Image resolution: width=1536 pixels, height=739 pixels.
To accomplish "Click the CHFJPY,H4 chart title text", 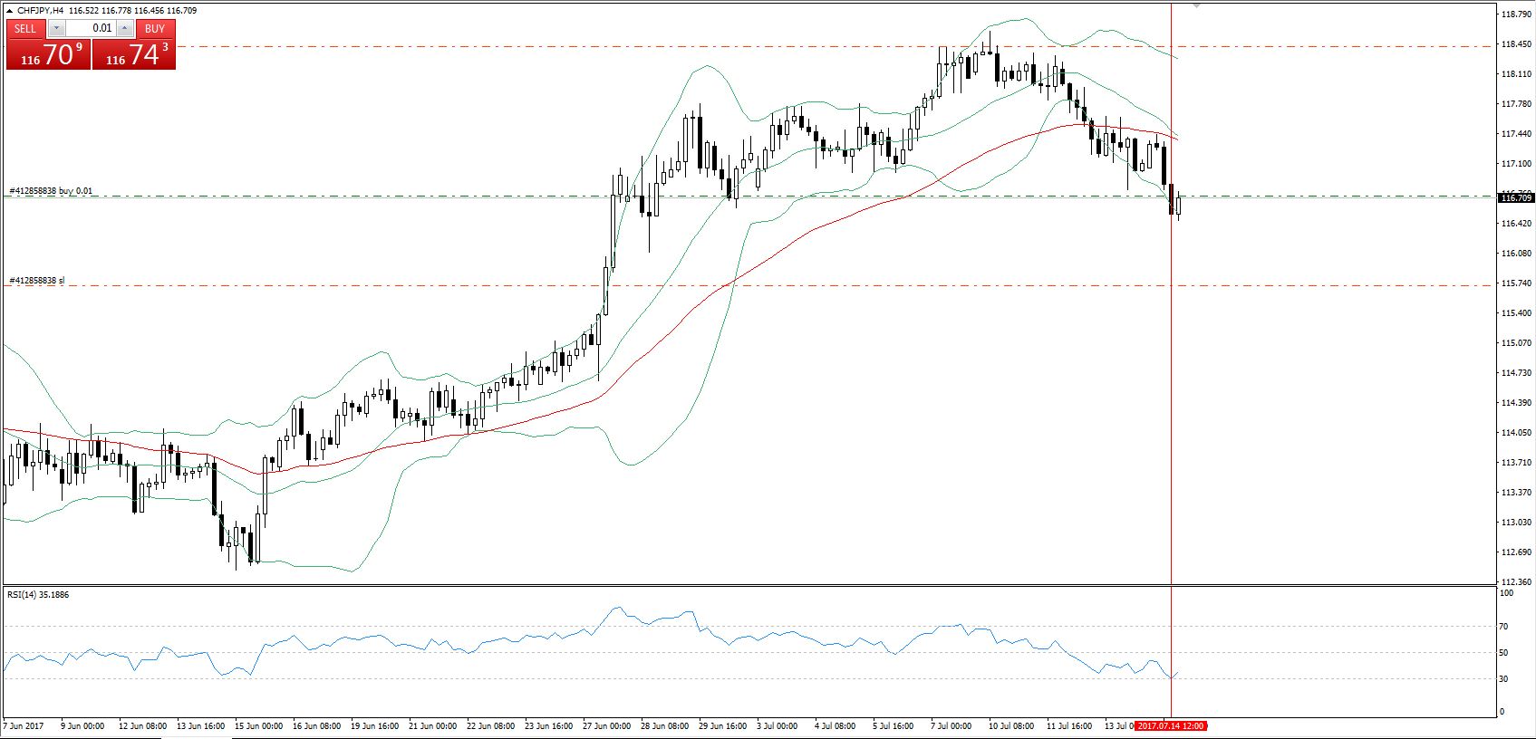I will (41, 11).
